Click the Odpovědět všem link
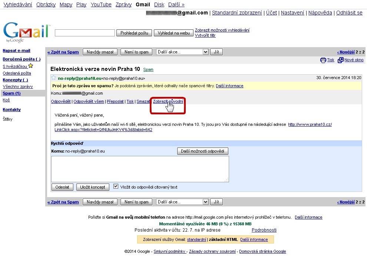This screenshot has width=367, height=258. point(89,101)
